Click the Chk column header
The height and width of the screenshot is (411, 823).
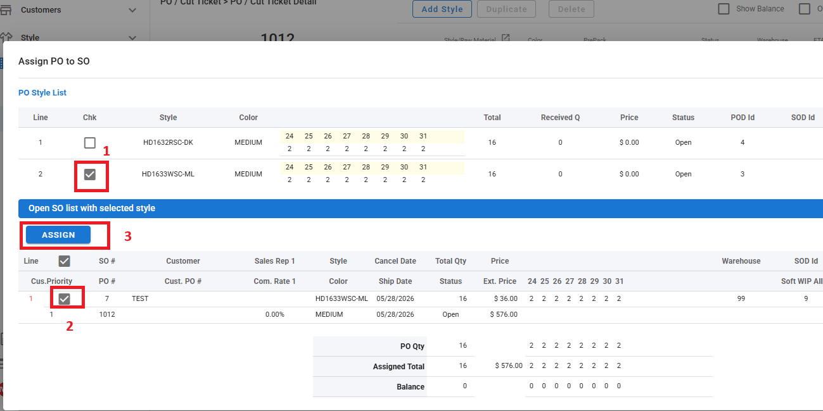tap(90, 118)
